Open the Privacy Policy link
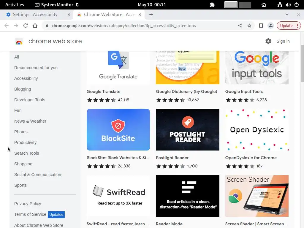 [28, 204]
